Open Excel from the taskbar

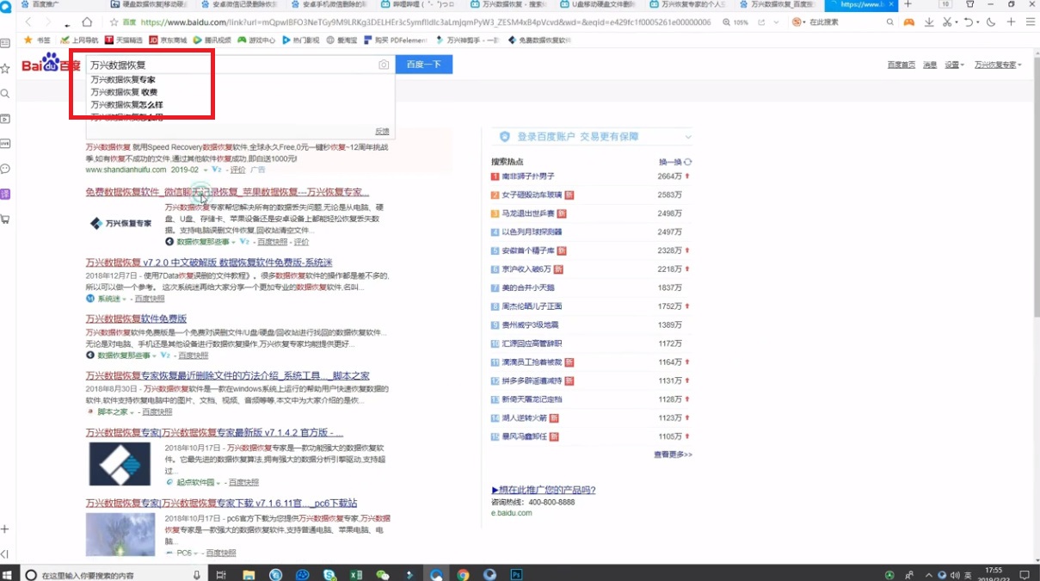(356, 574)
